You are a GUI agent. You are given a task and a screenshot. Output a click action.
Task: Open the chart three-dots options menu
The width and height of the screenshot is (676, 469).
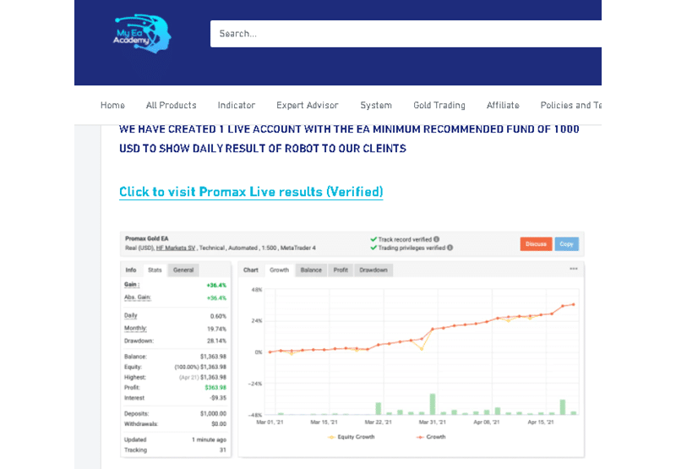coord(574,269)
